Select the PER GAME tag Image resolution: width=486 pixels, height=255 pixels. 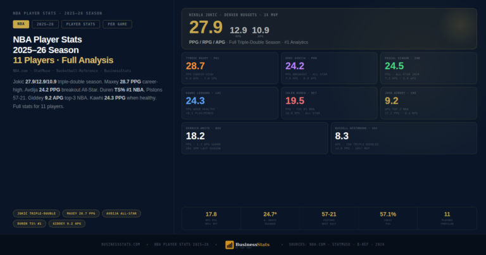118,24
